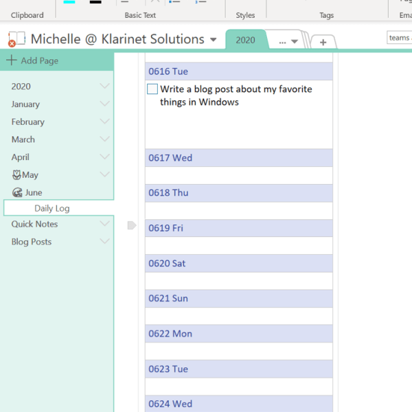Click the text 'Write a blog post about my favorite'

(x=236, y=89)
